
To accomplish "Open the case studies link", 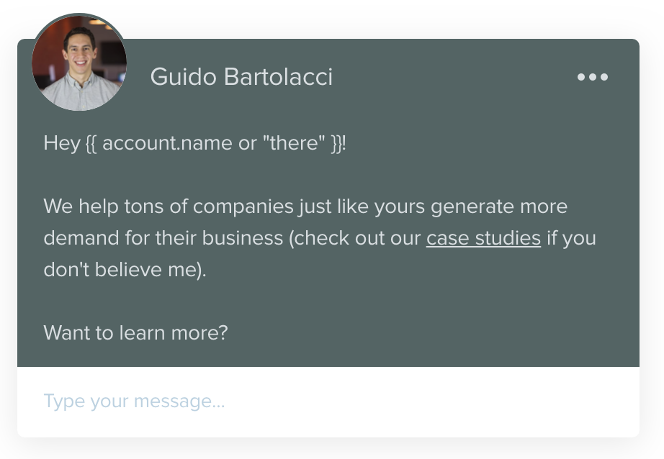I will point(483,238).
